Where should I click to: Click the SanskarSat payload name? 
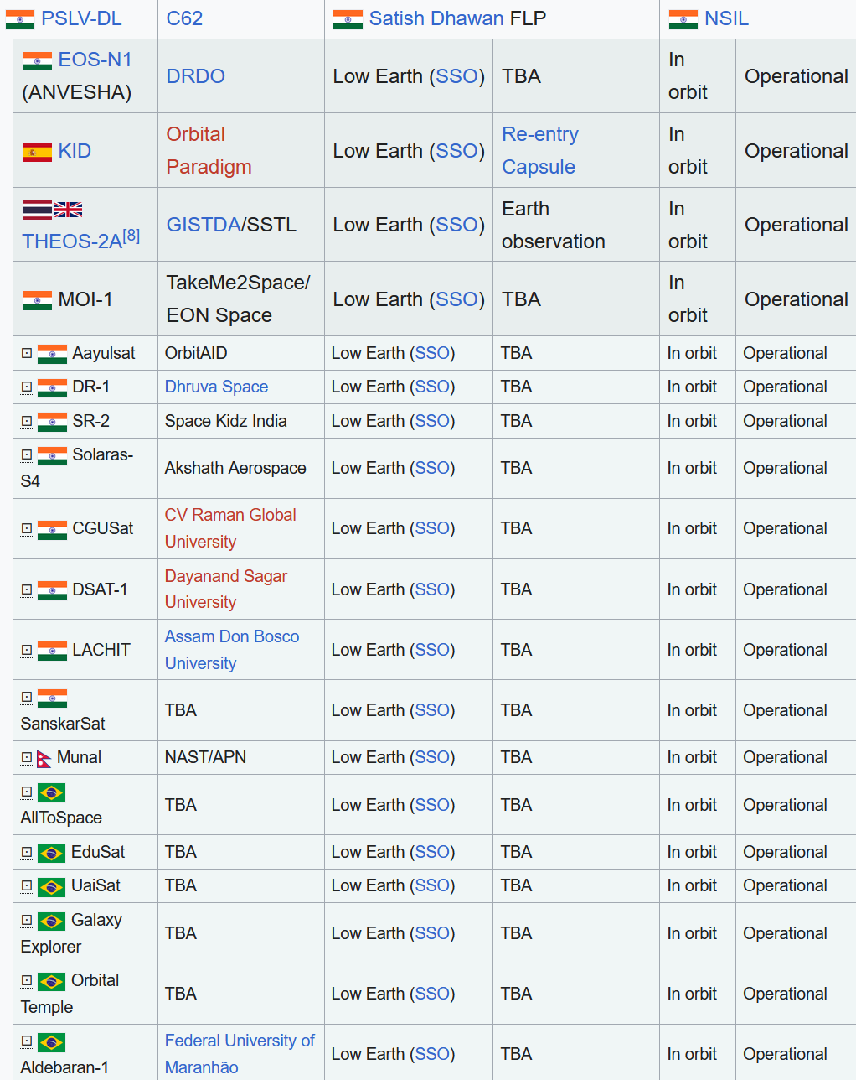63,724
